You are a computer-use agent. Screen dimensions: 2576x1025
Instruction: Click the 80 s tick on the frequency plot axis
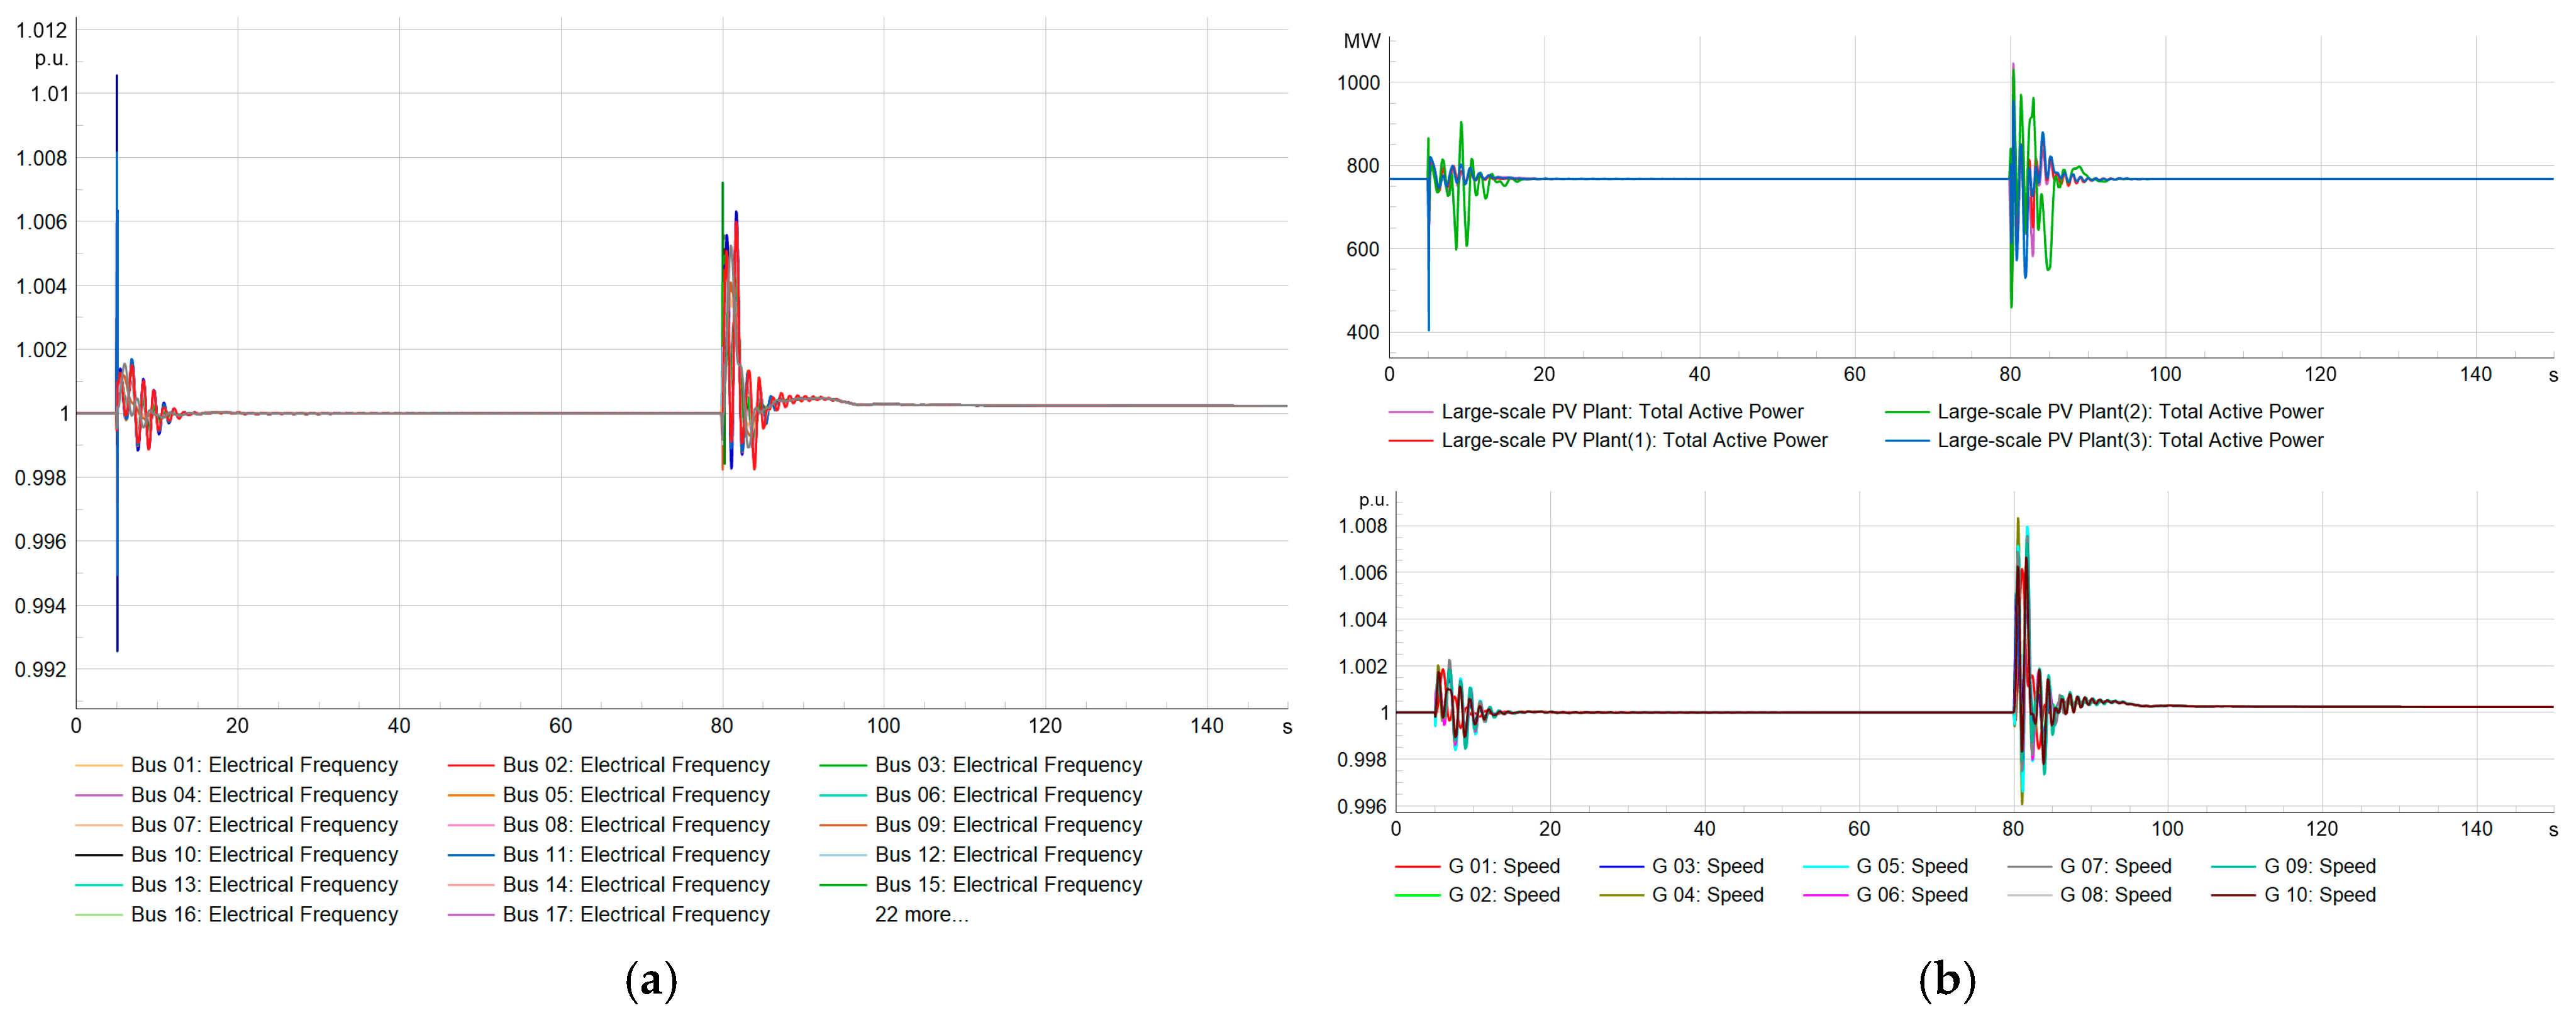[722, 726]
